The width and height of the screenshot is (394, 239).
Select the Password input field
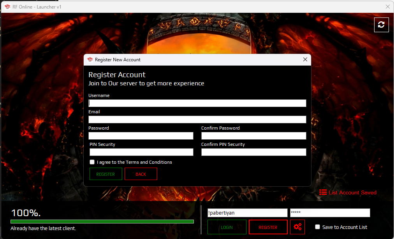[x=141, y=136]
